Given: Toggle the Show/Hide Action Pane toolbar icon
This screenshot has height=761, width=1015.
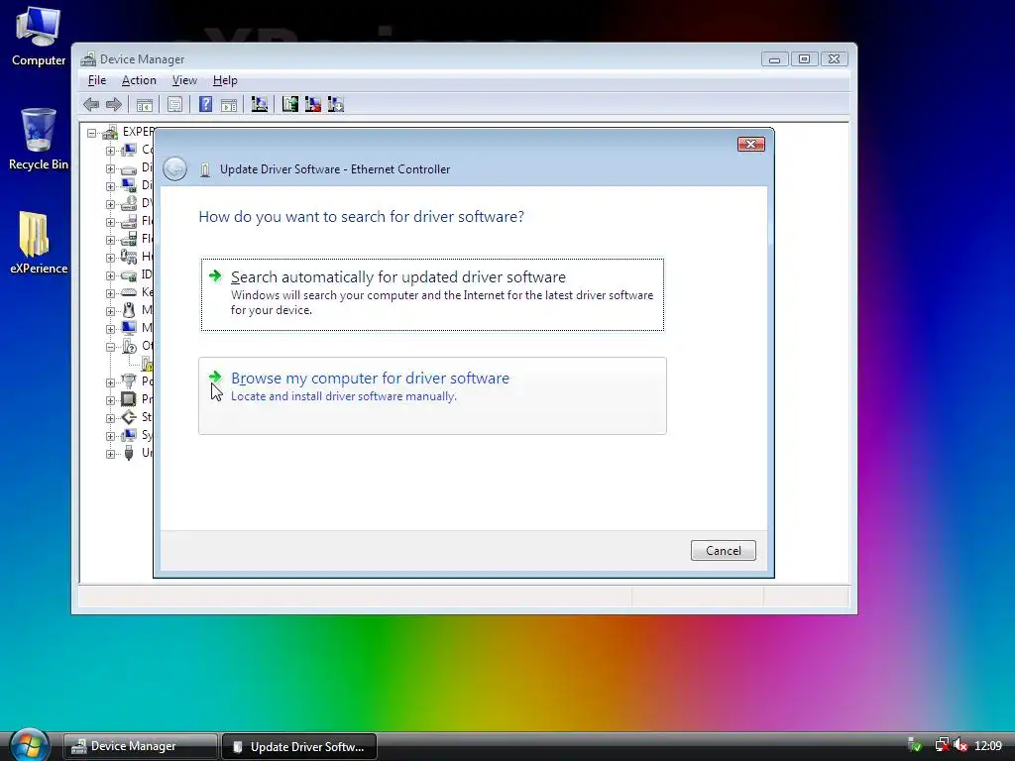Looking at the screenshot, I should pyautogui.click(x=229, y=104).
